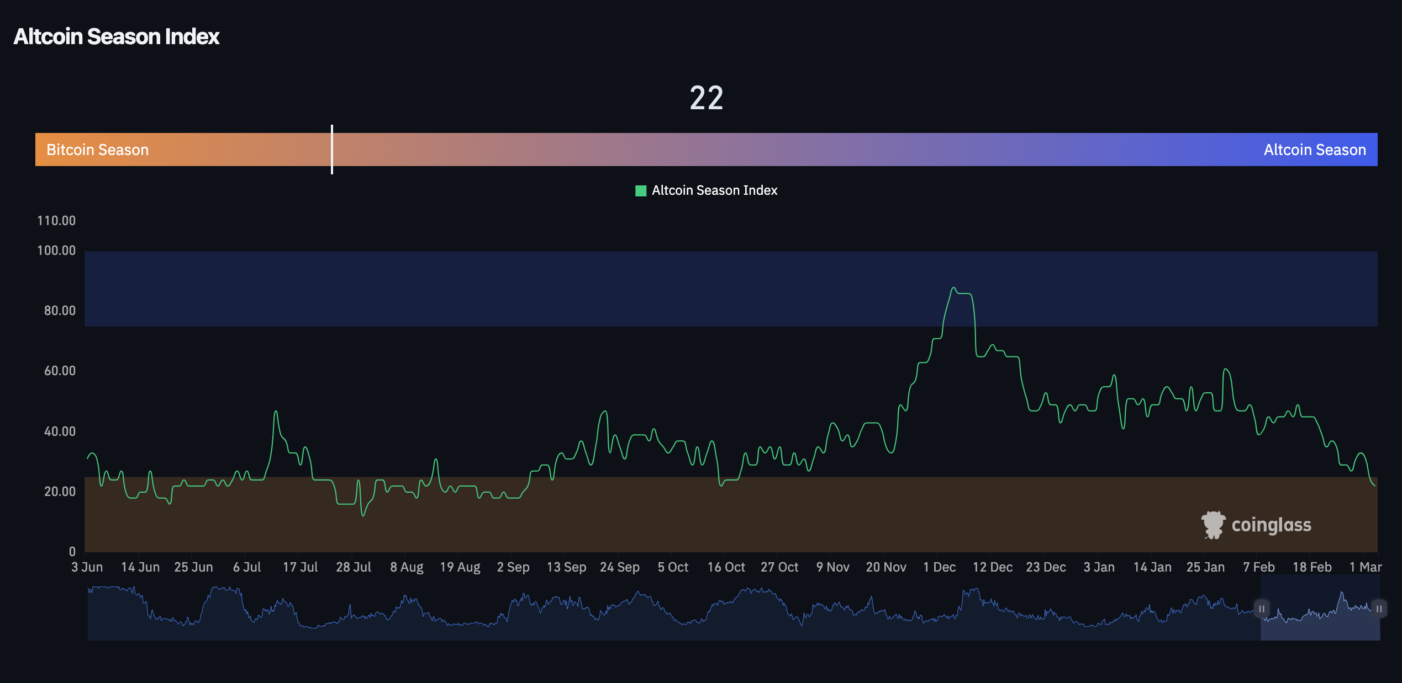Image resolution: width=1402 pixels, height=683 pixels.
Task: Click the 1 Dec date label on the x-axis
Action: coord(939,567)
